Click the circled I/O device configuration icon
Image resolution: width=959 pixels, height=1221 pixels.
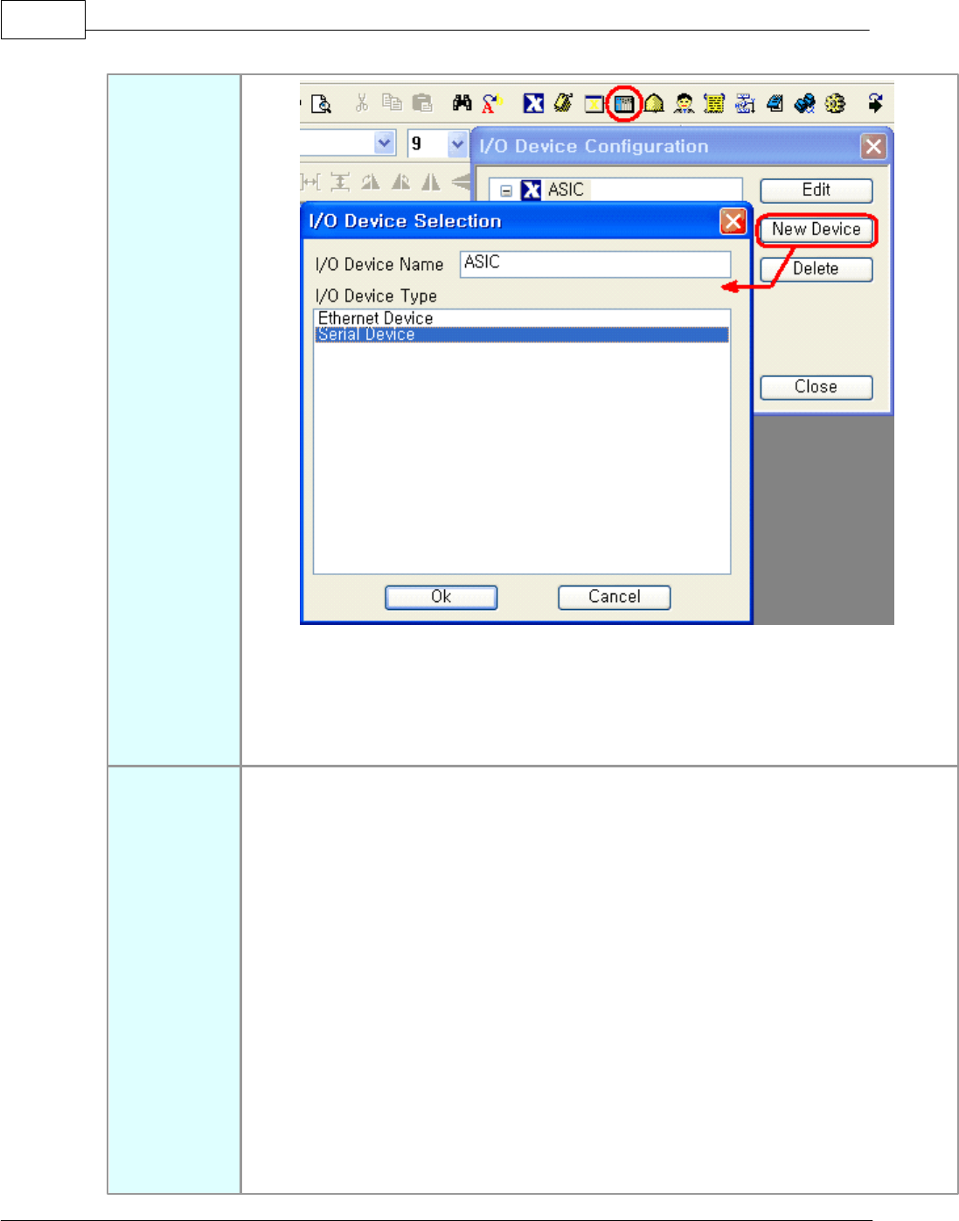click(624, 104)
